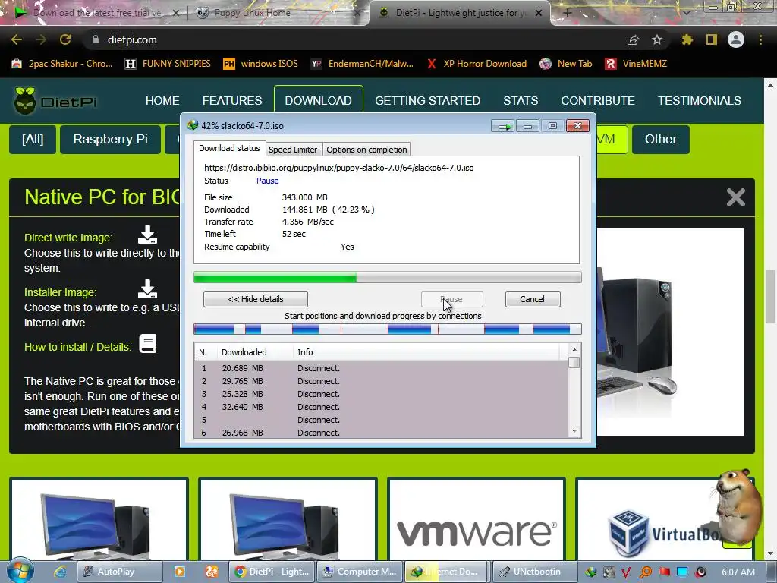Click the connections list scroll up arrow

click(x=574, y=350)
